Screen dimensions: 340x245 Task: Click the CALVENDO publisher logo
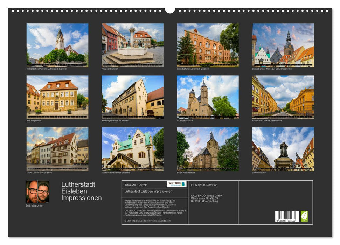click(177, 184)
